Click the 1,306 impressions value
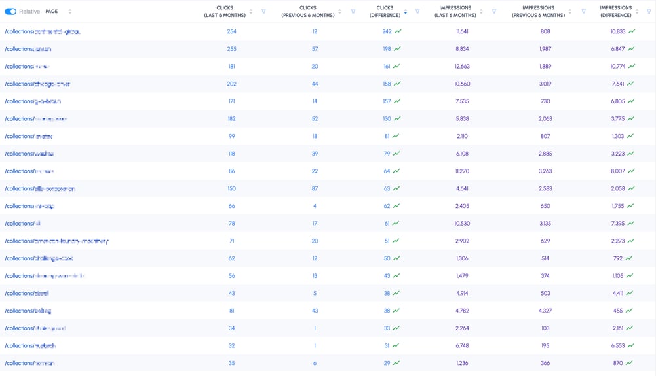The image size is (656, 376). 462,259
